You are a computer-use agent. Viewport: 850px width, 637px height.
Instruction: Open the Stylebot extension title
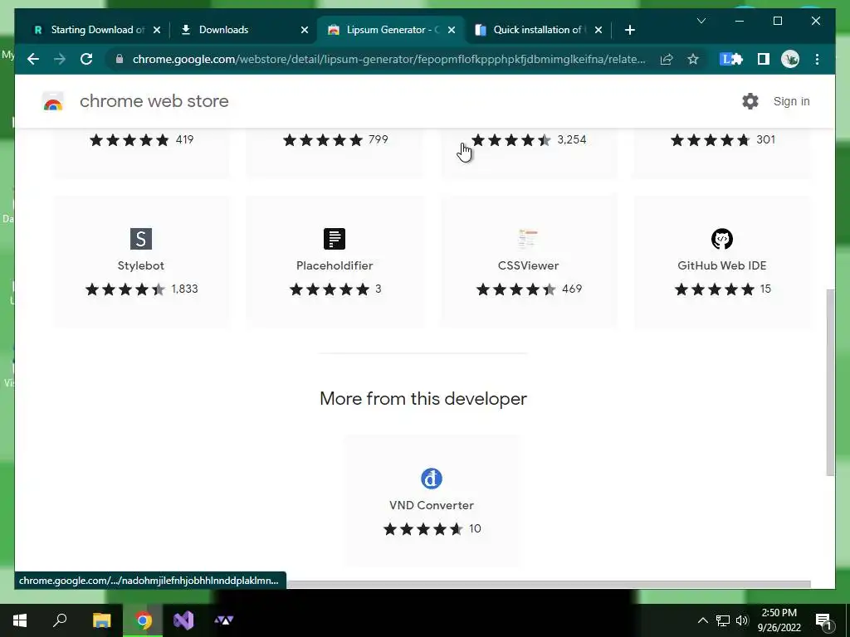[141, 265]
